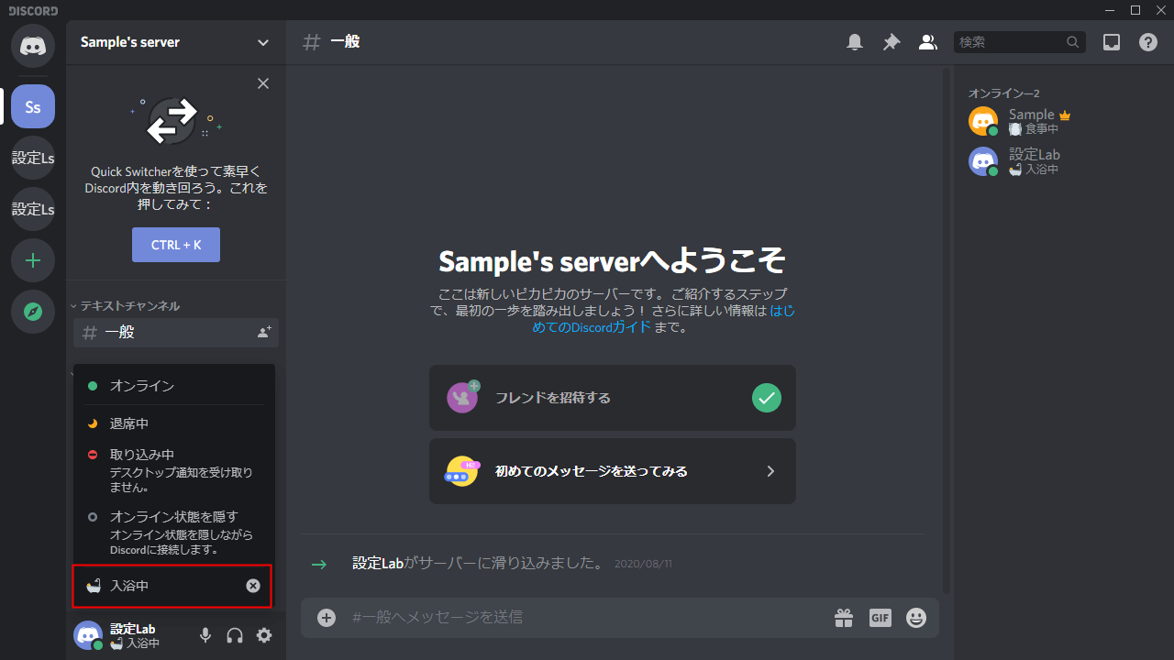The width and height of the screenshot is (1174, 660).
Task: Click the Sample's serverへようこそ heading
Action: point(612,261)
